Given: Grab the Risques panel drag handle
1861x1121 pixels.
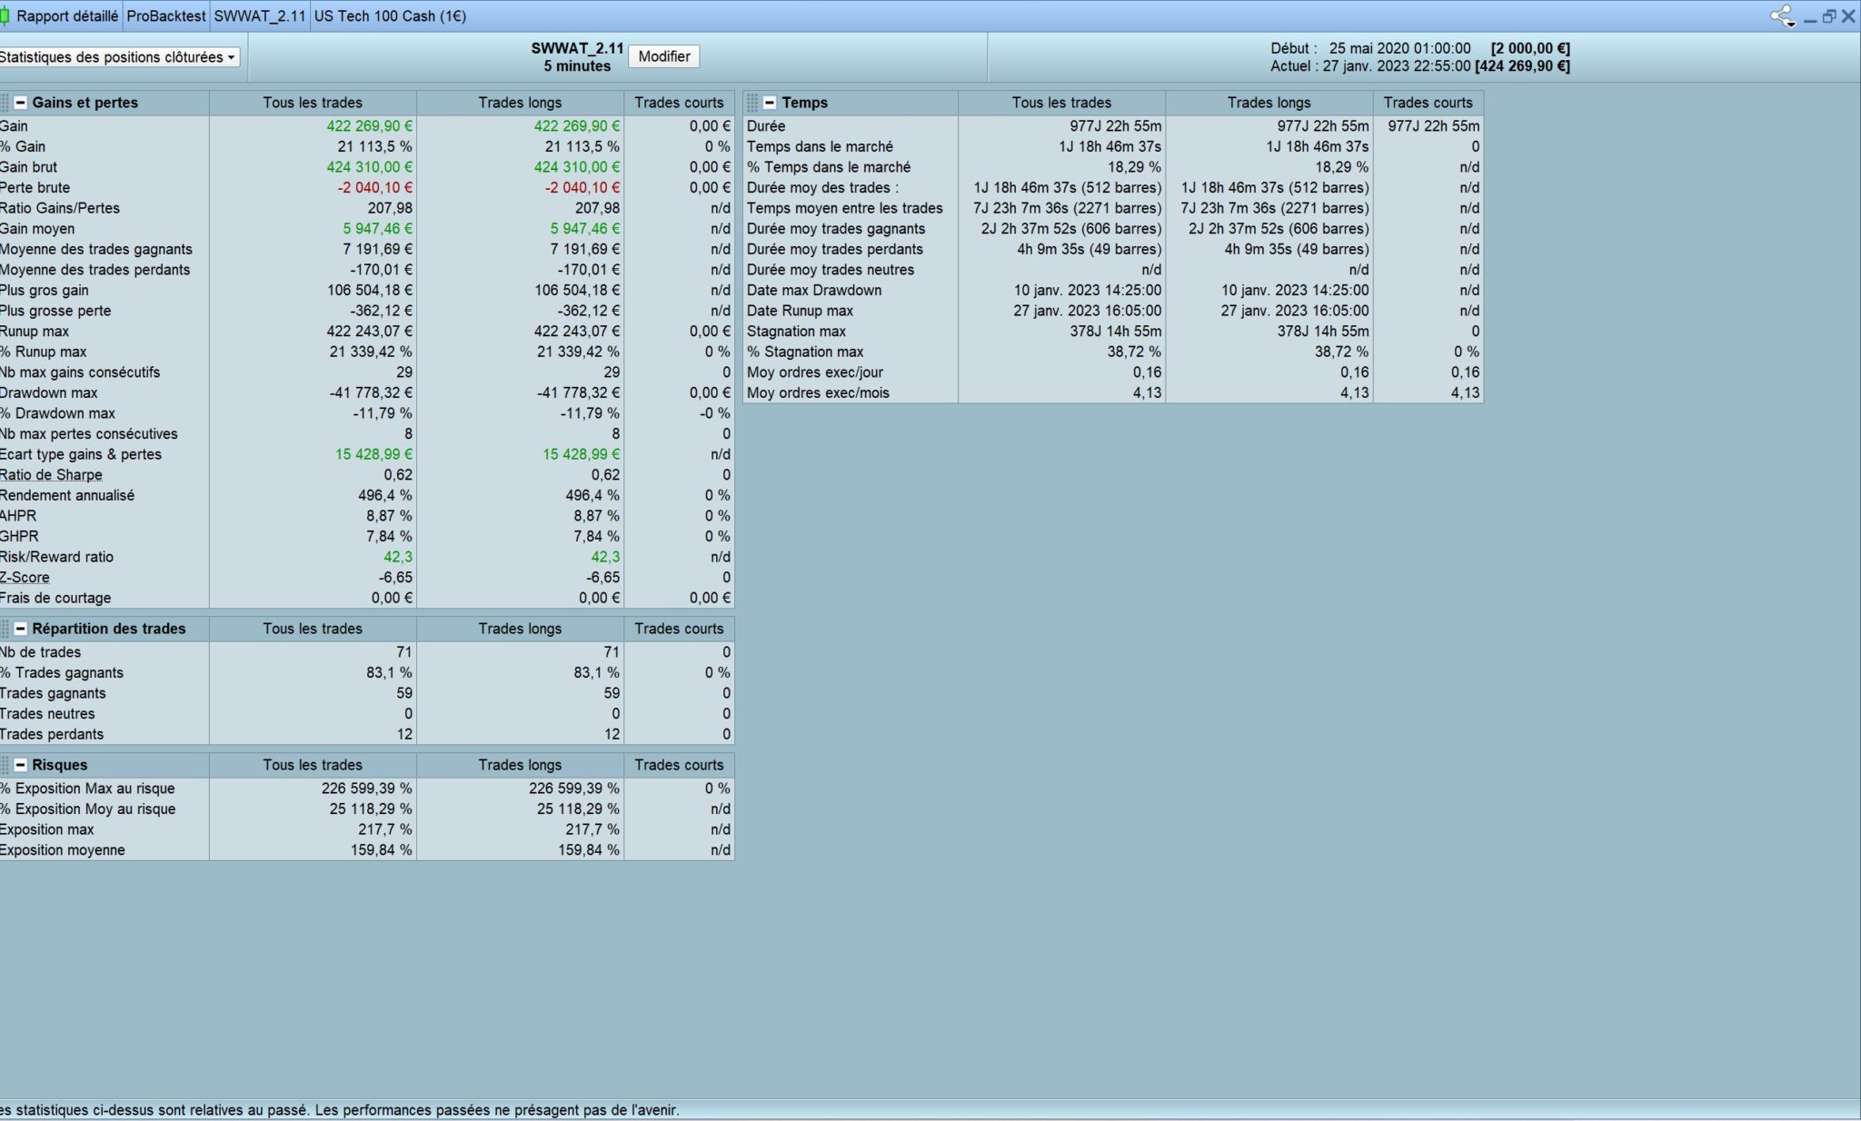Looking at the screenshot, I should (5, 765).
